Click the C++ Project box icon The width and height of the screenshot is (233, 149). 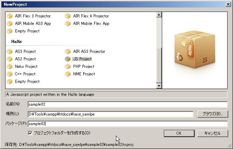pos(10,74)
